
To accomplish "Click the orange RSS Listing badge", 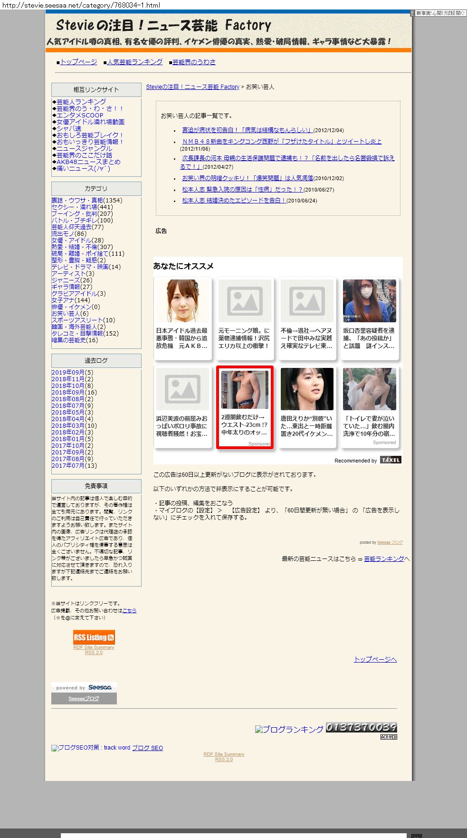I will pos(94,637).
